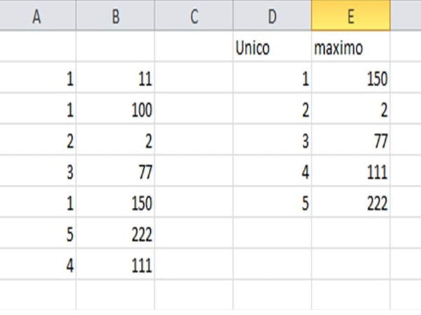Select the cell labeled maximo
421x315 pixels.
click(x=351, y=49)
